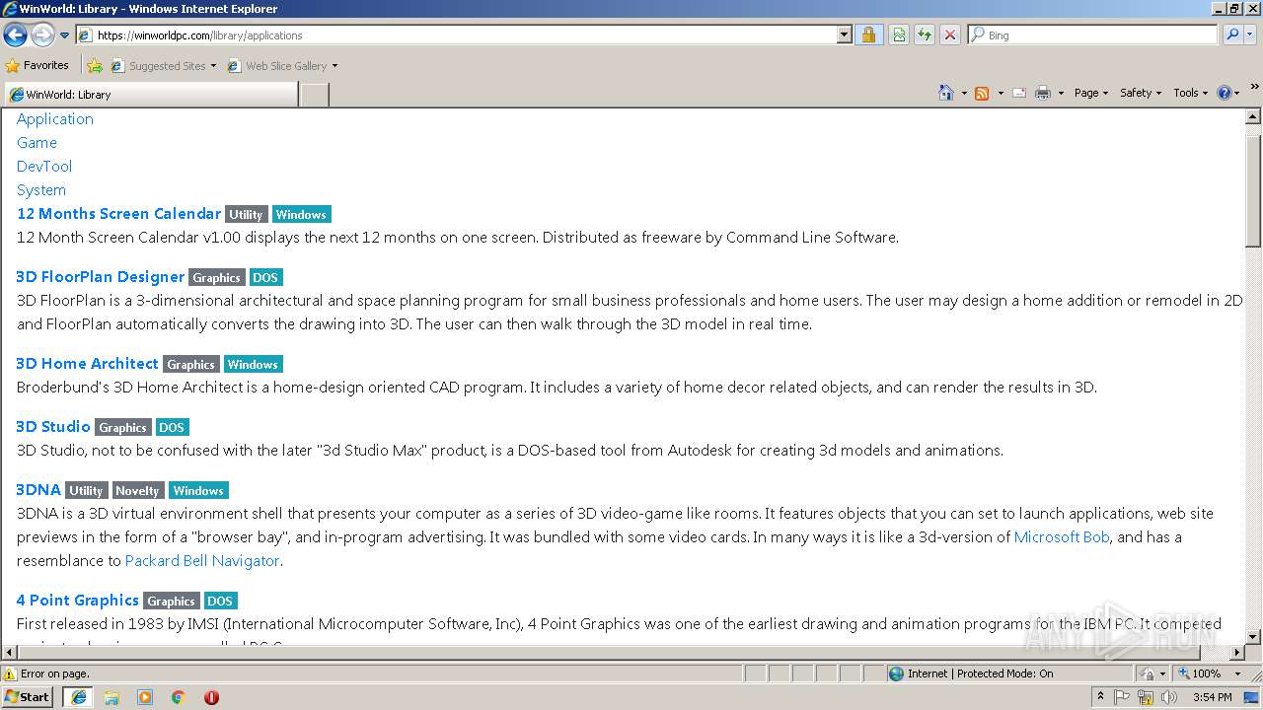Open 12 Months Screen Calendar entry
This screenshot has height=710, width=1263.
click(118, 213)
